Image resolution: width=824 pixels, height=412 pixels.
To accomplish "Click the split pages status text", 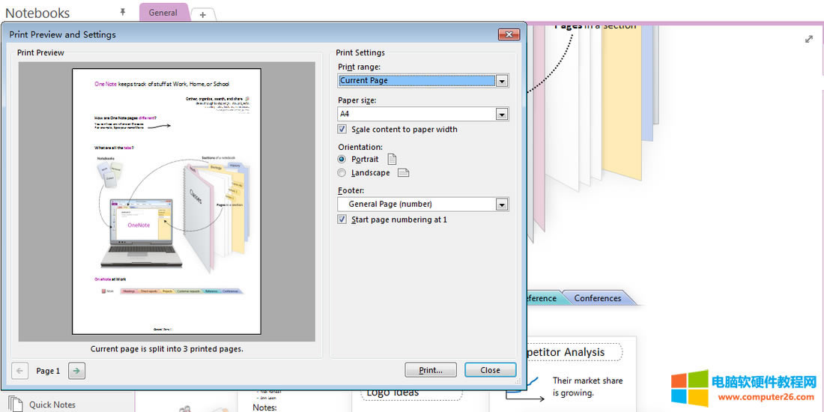I will click(166, 348).
